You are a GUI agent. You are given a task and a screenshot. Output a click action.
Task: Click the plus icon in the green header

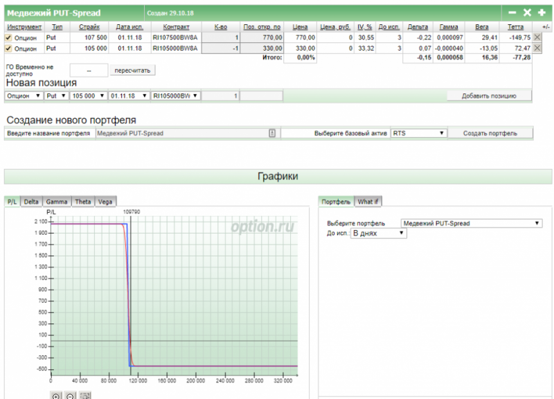[x=542, y=12]
